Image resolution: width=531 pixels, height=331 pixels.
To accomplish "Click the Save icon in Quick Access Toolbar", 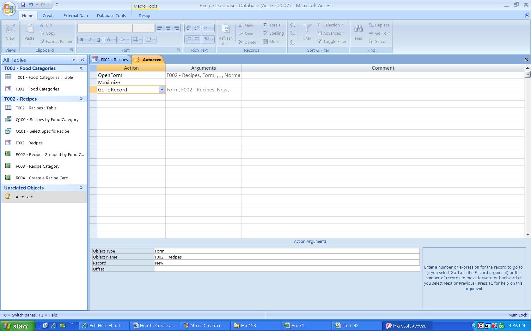I will point(23,5).
